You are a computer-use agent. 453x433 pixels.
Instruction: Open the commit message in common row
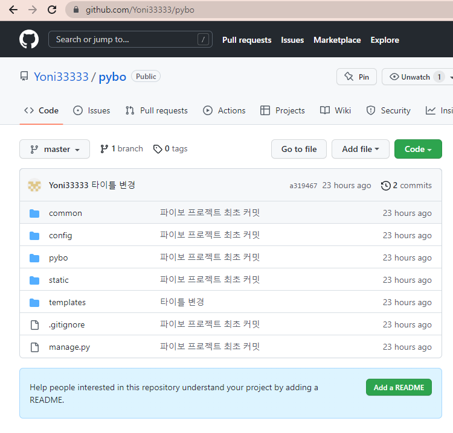click(210, 213)
